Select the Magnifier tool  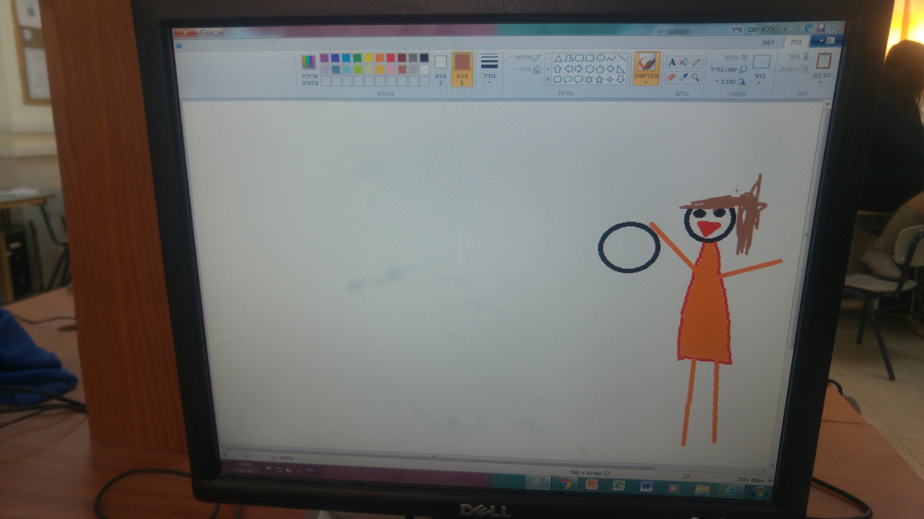coord(695,77)
